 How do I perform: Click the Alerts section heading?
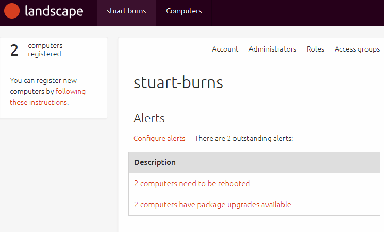(x=149, y=118)
